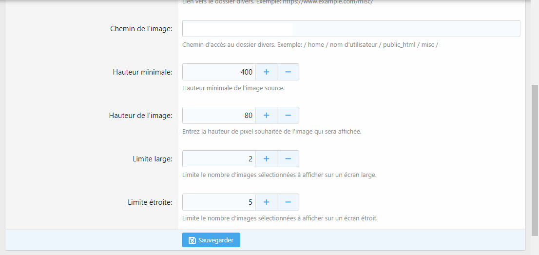Click the Hauteur minimale field showing 400

click(219, 72)
